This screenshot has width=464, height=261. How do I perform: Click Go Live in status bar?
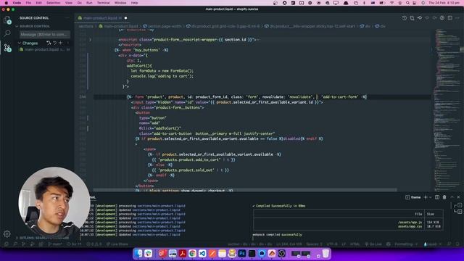373,244
